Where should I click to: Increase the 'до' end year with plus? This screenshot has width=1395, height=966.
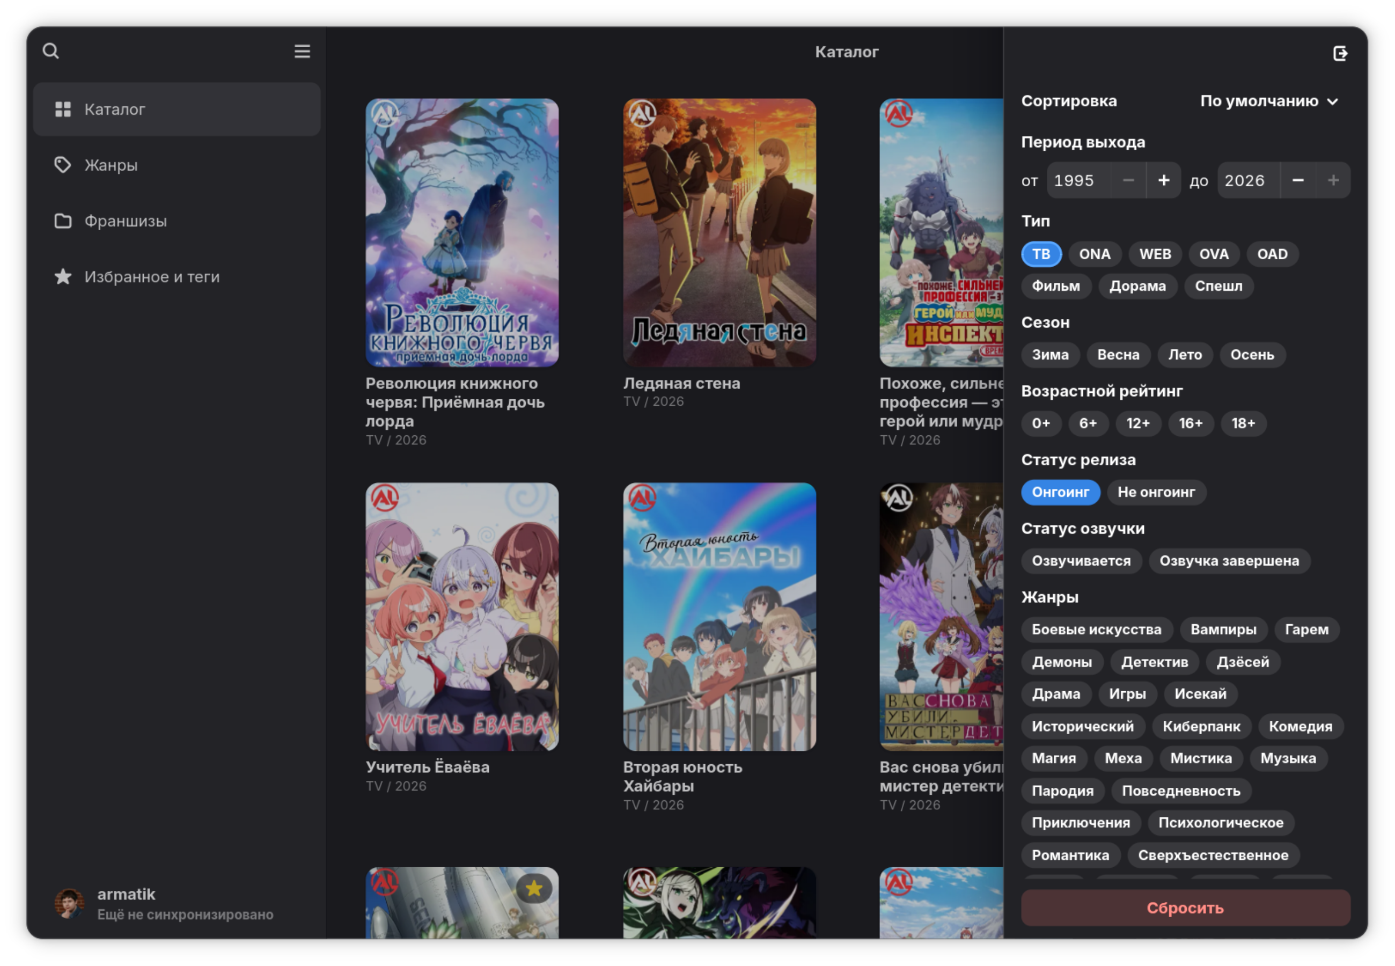click(1333, 180)
